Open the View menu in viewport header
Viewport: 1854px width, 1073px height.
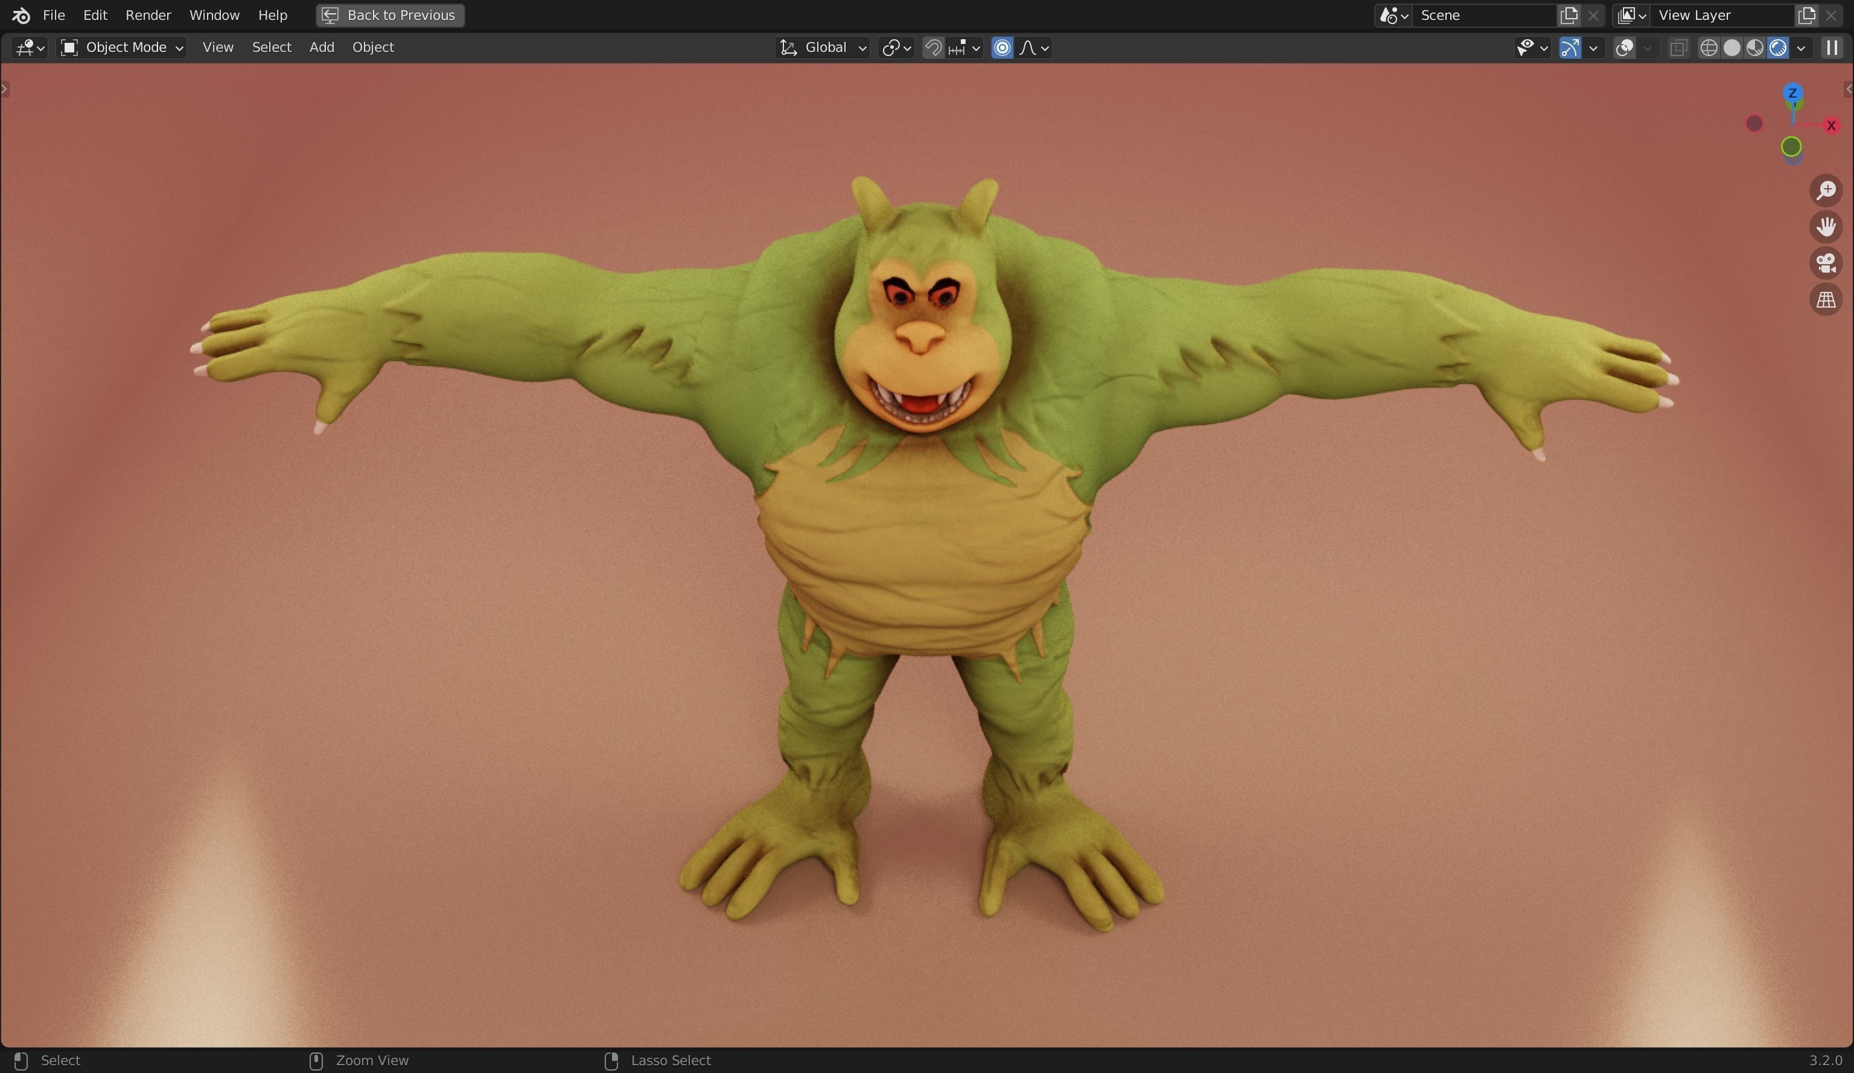point(218,48)
